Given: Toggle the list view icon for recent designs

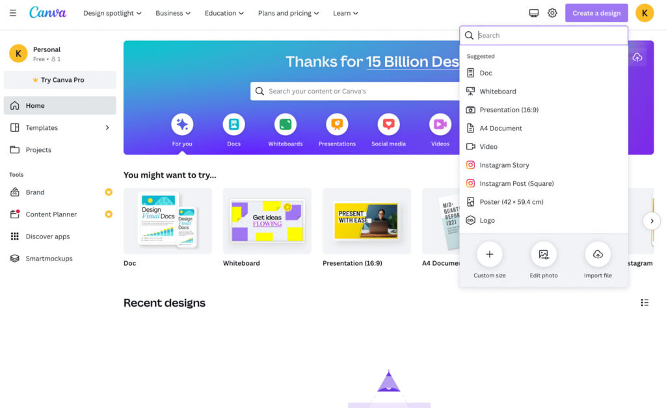Looking at the screenshot, I should (645, 303).
